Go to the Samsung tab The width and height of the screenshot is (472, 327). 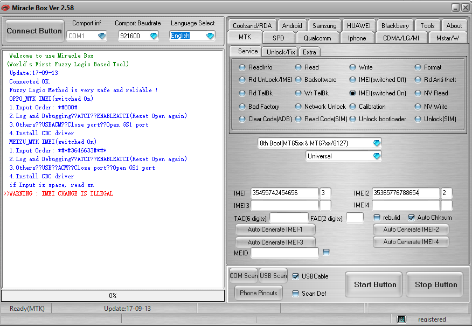coord(324,25)
